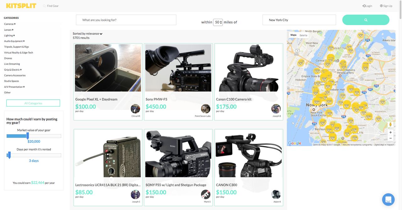This screenshot has width=402, height=210.
Task: Open the Canon C100 Camera kit image
Action: (249, 68)
